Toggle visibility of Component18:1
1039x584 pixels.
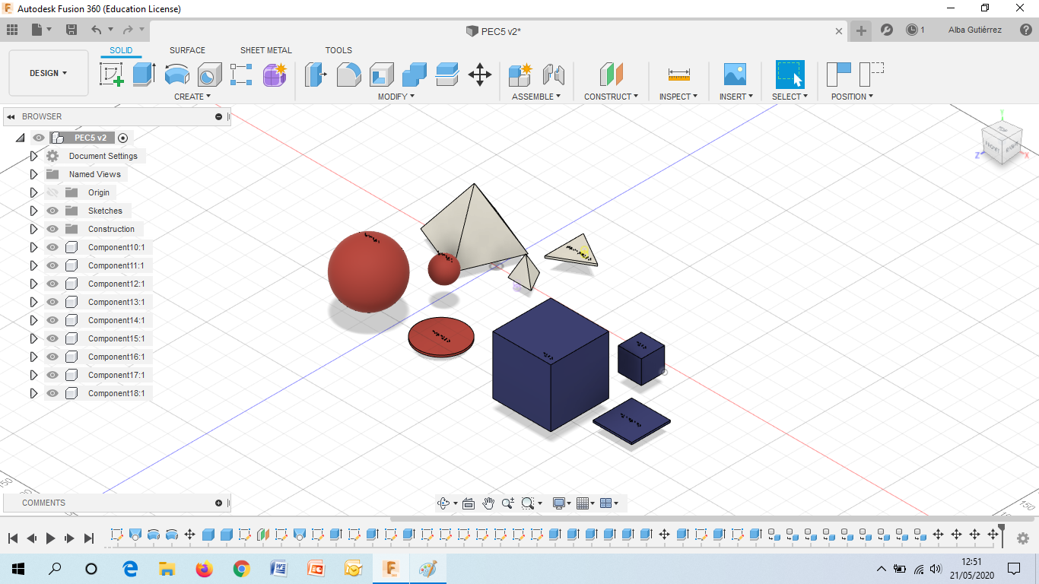(52, 393)
